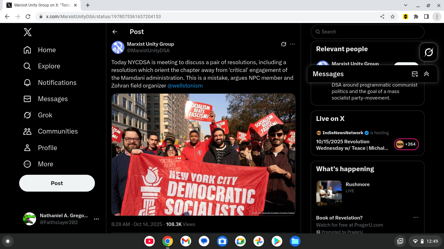Open the floating Grok button
Image resolution: width=444 pixels, height=249 pixels.
click(429, 52)
